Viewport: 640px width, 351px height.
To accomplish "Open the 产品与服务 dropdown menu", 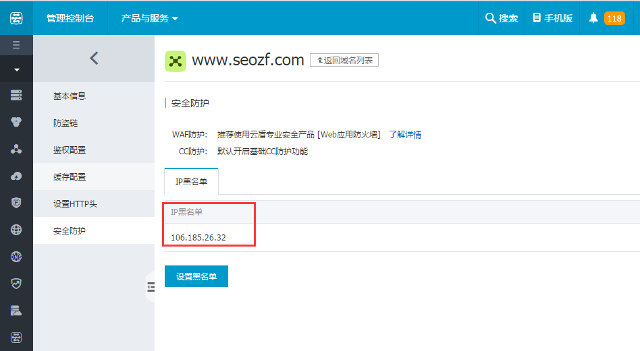I will point(149,18).
